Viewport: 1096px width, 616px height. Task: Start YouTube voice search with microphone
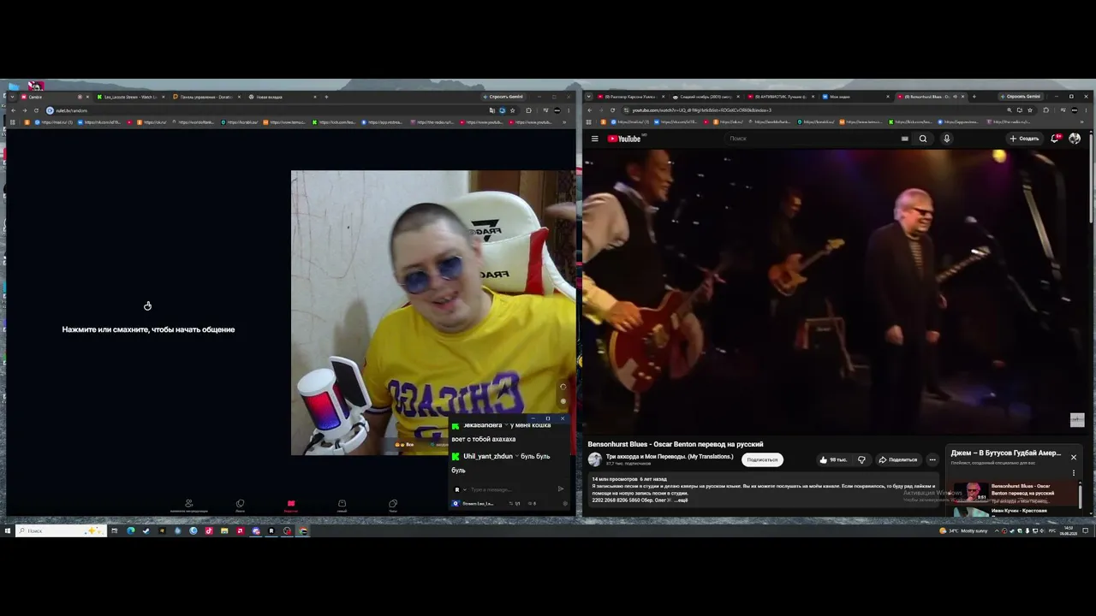(x=946, y=139)
